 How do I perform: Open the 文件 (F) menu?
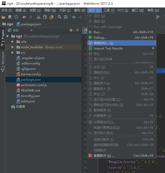[7, 10]
